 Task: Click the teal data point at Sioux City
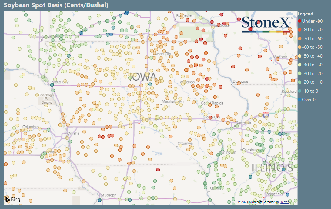coord(52,85)
